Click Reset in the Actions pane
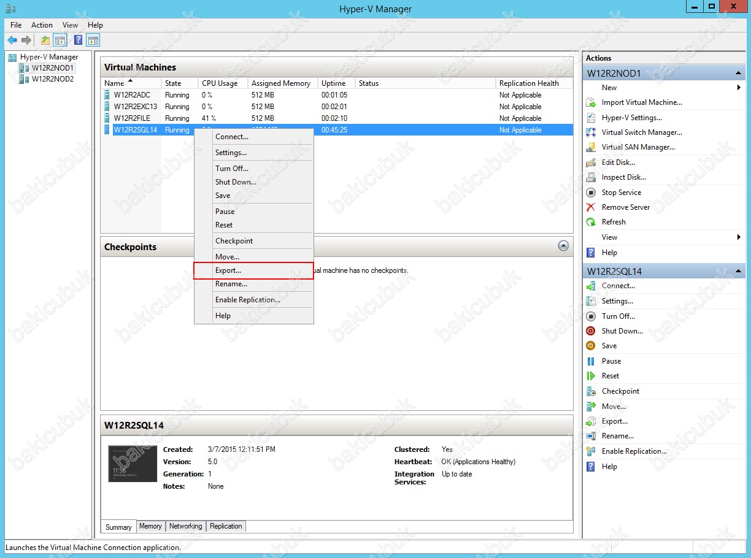Screen dimensions: 751x558 click(610, 376)
